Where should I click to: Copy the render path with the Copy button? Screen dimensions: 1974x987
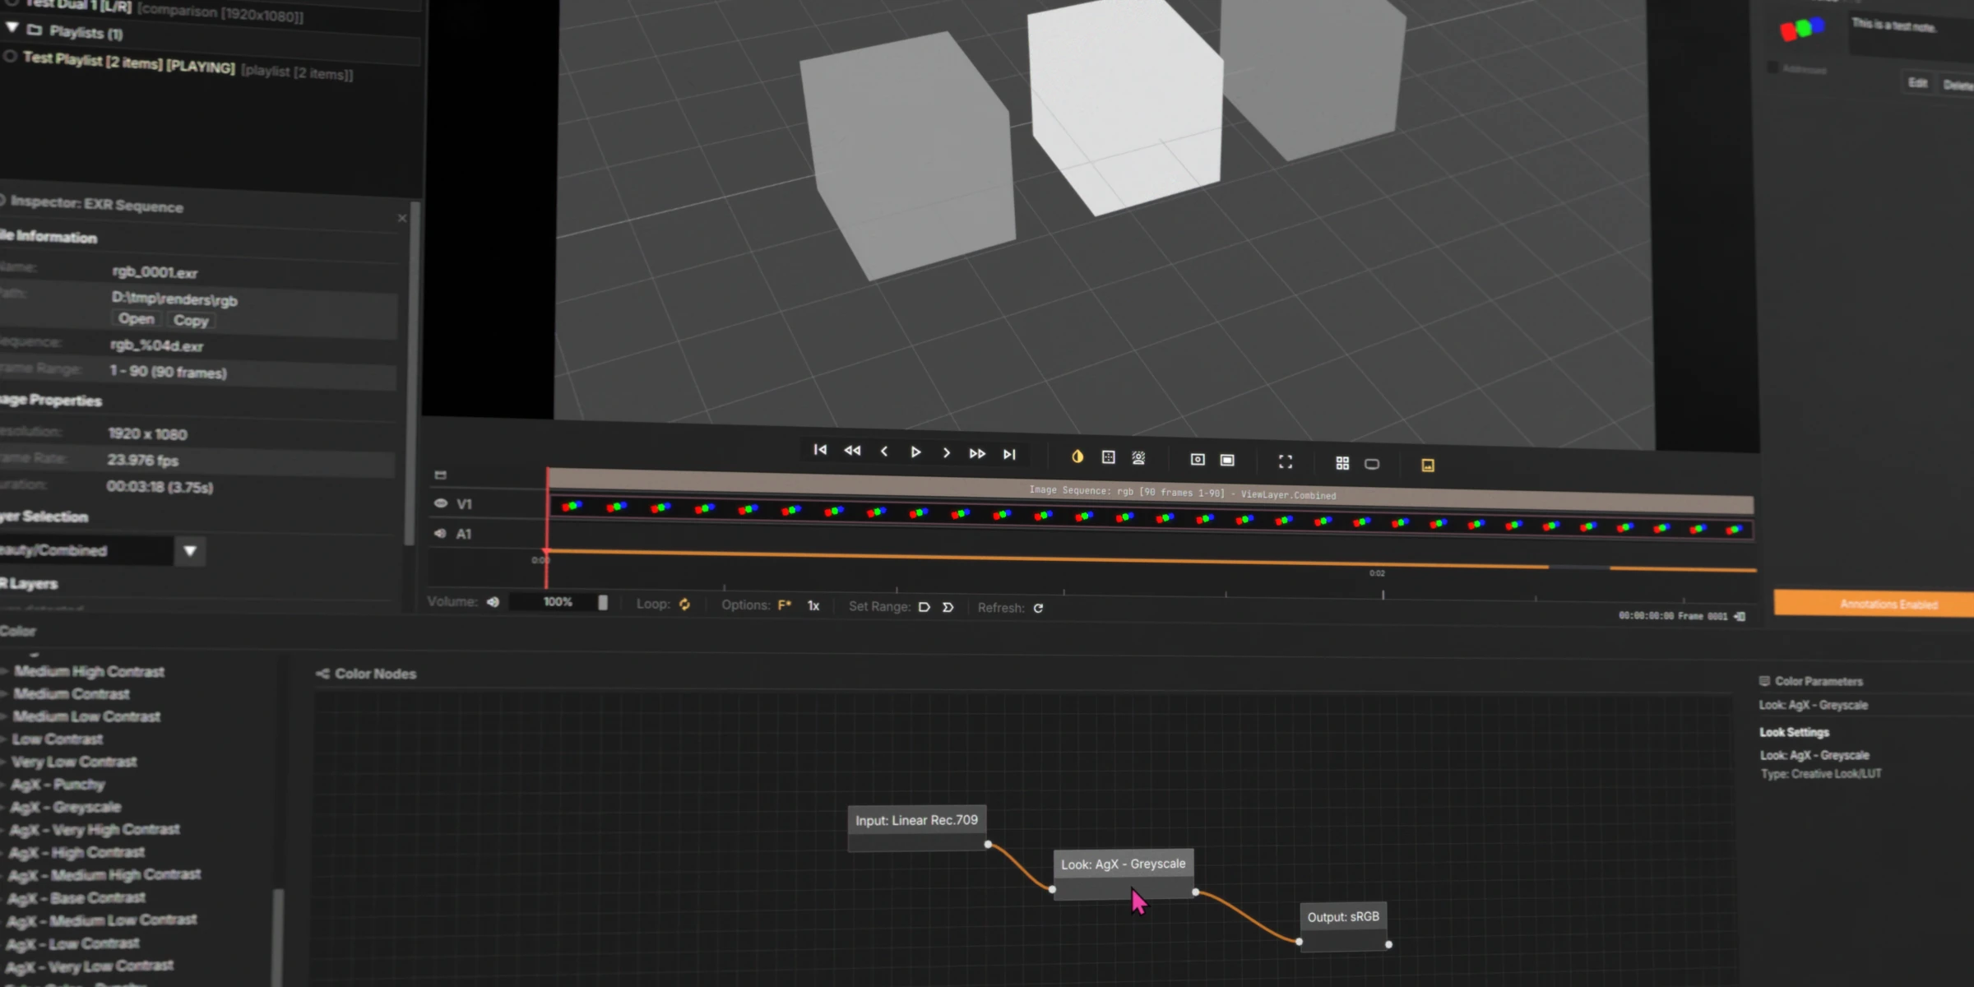click(190, 320)
